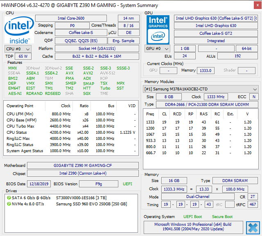Click the BIOS version F9g field

point(99,184)
